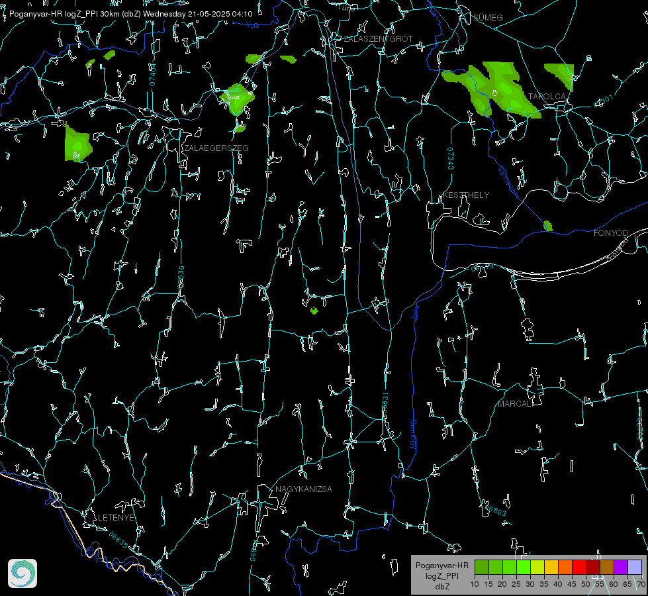Image resolution: width=648 pixels, height=596 pixels.
Task: Select the 15–20 dBZ green legend swatch
Action: [x=496, y=567]
